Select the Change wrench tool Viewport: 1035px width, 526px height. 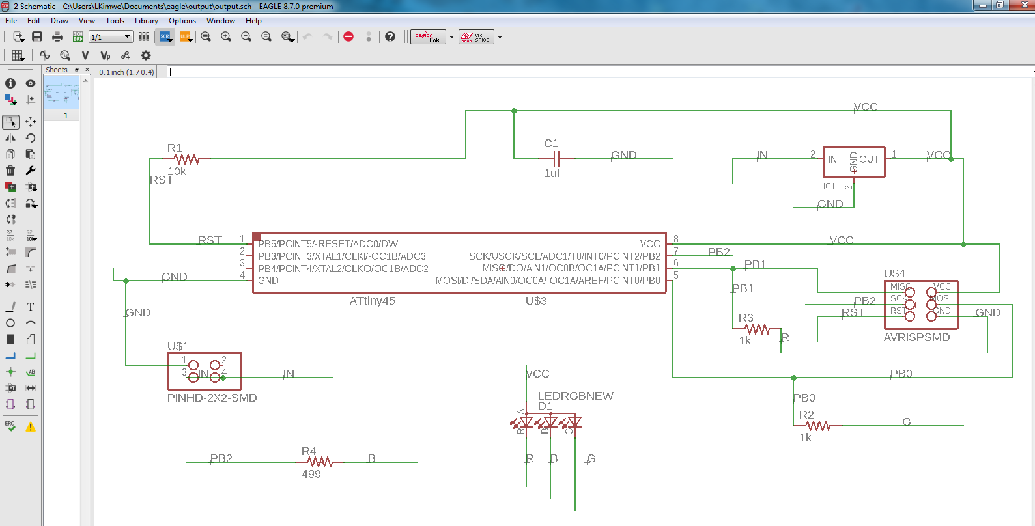tap(31, 171)
